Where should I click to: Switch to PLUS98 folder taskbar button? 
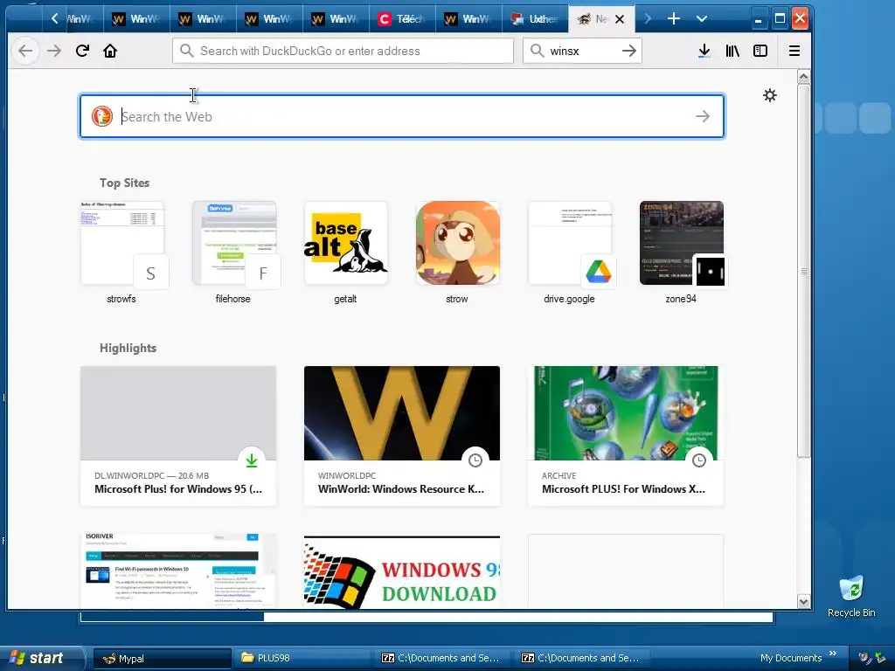pyautogui.click(x=302, y=658)
